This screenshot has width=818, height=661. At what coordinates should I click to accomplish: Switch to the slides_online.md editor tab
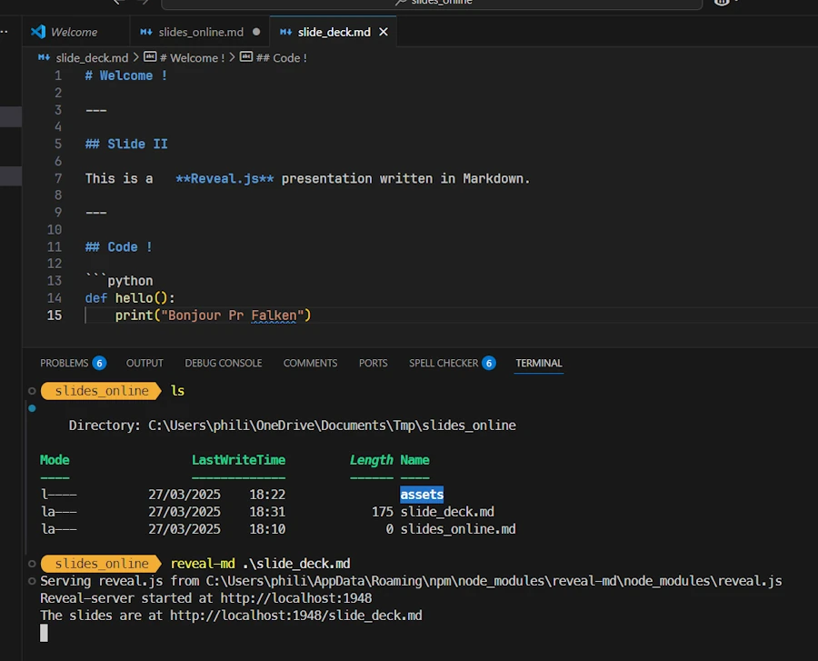tap(201, 33)
